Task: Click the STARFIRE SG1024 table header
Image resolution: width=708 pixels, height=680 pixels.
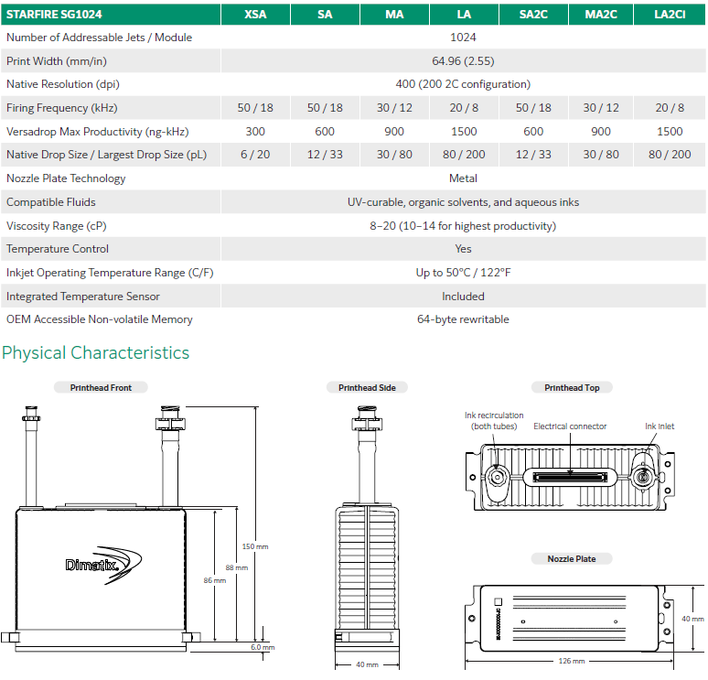Action: click(x=111, y=15)
